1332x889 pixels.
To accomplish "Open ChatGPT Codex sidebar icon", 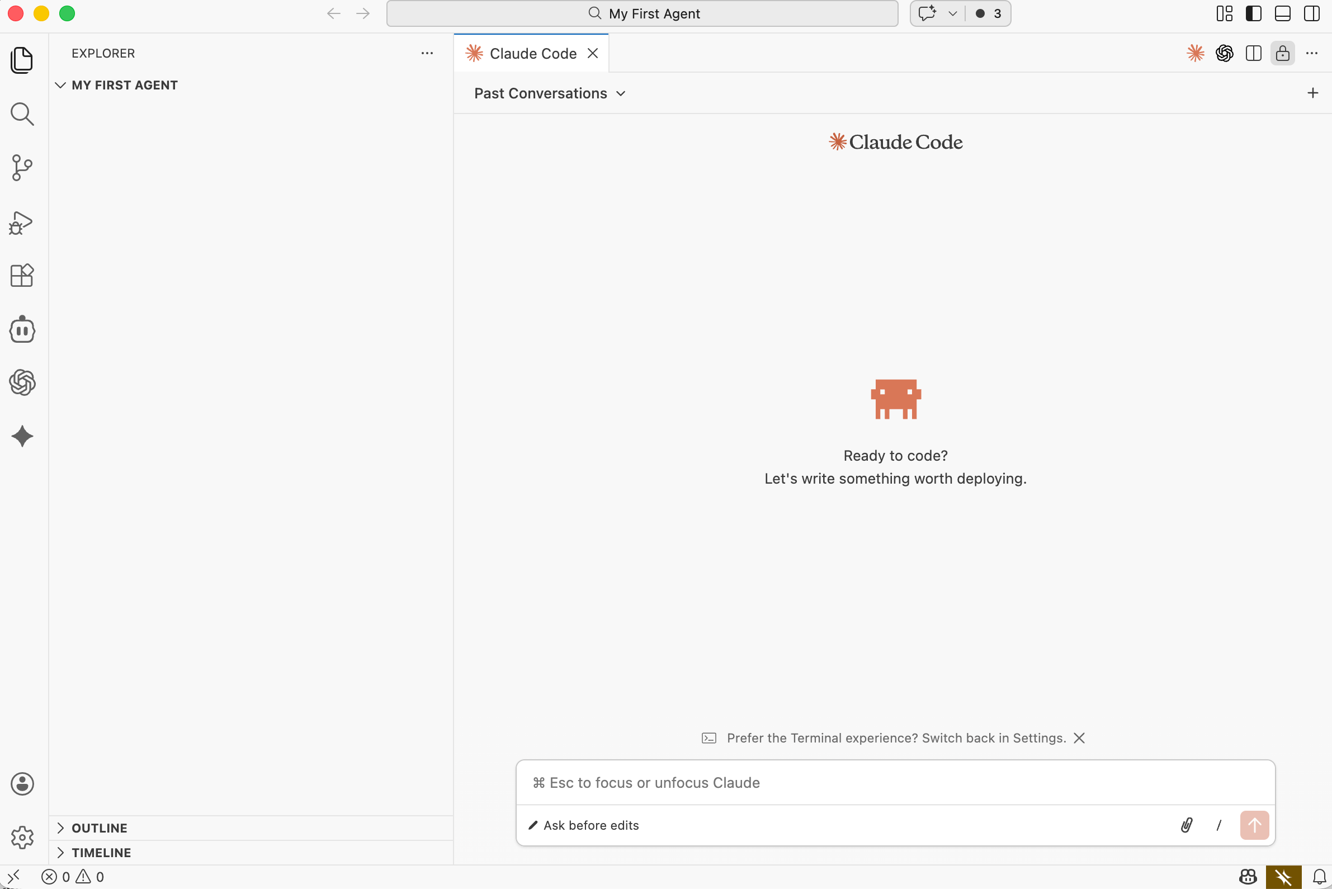I will 22,382.
